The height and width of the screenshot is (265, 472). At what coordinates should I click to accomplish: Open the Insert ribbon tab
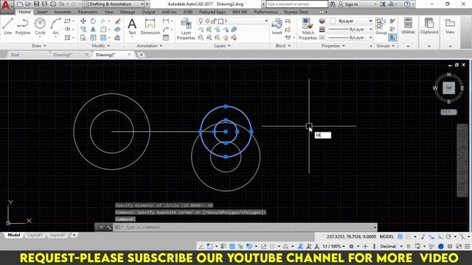click(x=42, y=12)
